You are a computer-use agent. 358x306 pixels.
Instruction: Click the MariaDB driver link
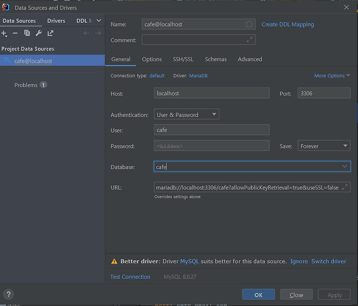point(199,76)
